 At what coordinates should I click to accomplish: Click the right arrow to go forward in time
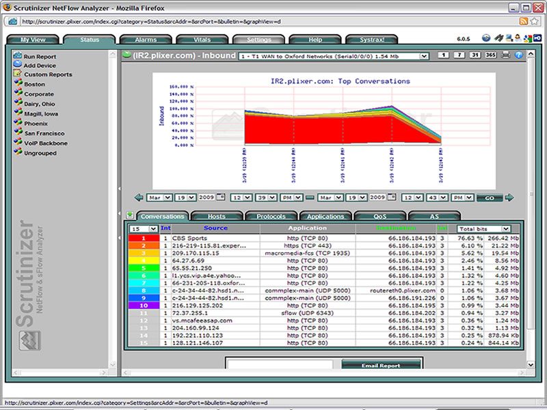point(509,197)
